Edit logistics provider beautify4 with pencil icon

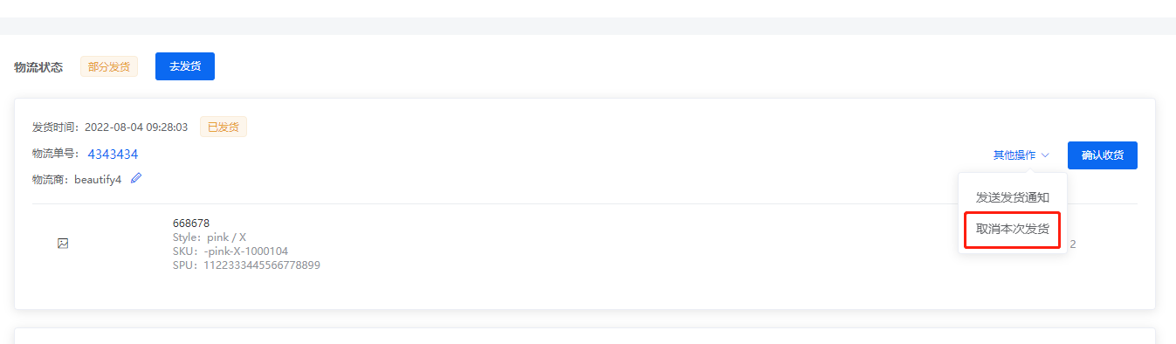(136, 178)
